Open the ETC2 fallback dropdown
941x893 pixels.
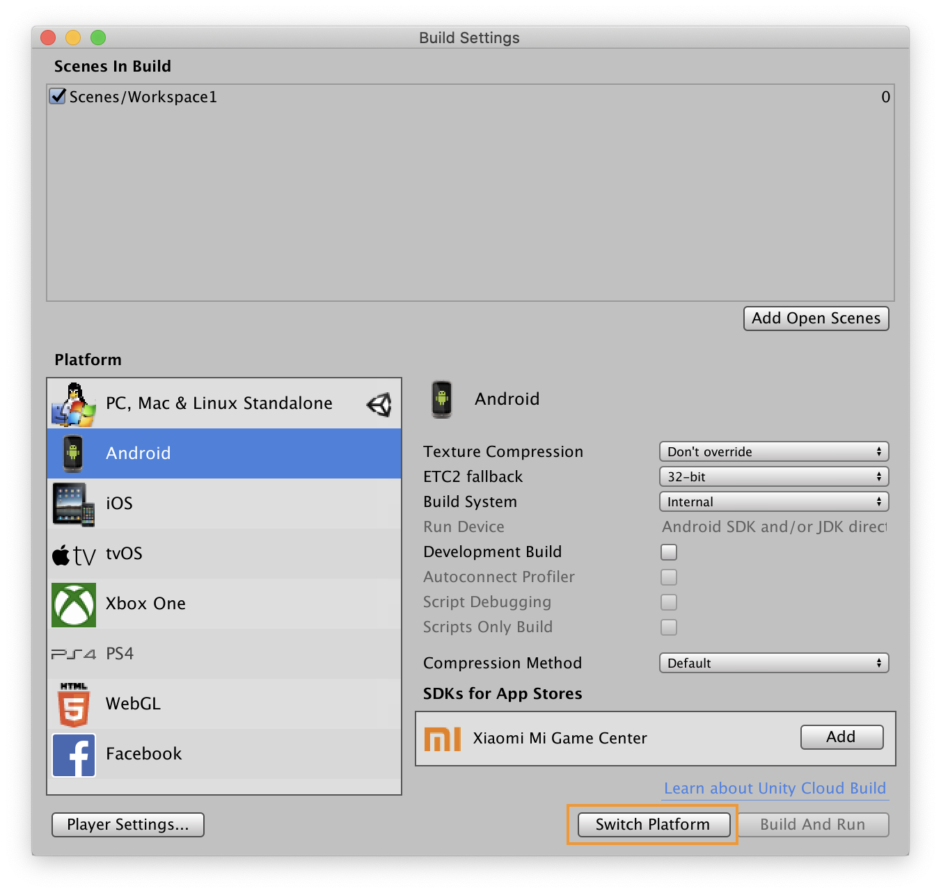774,477
